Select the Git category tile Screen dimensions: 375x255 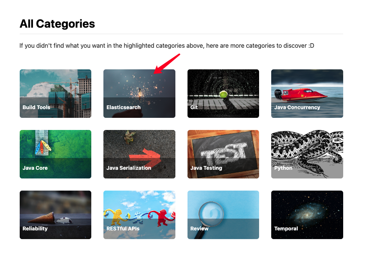223,94
